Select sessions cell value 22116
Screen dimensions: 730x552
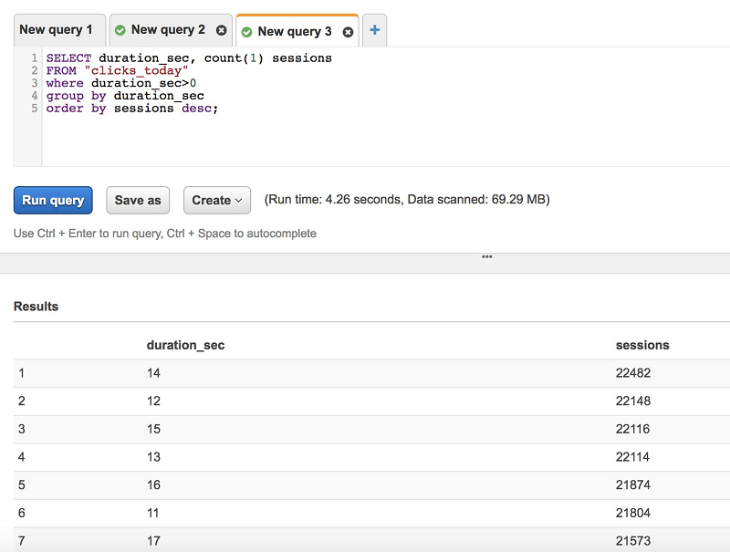pos(632,429)
